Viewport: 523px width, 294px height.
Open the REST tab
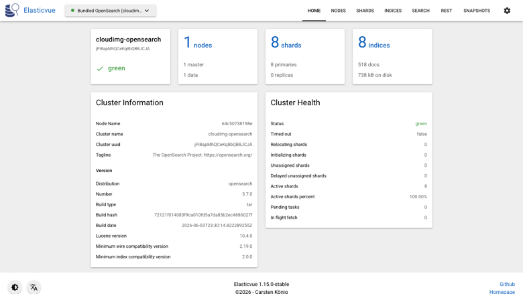tap(447, 11)
